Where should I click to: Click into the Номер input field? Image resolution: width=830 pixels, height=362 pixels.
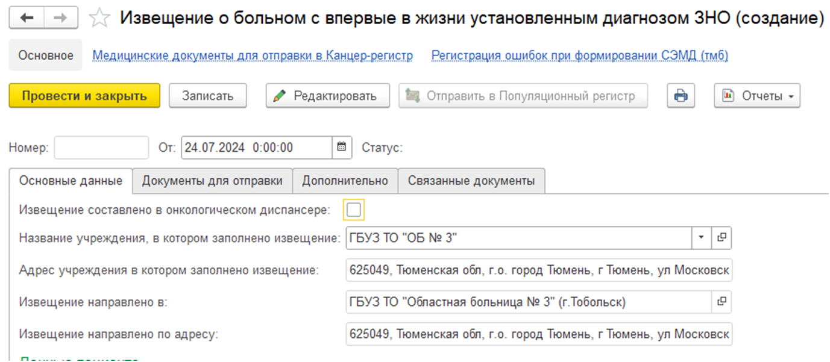[101, 147]
